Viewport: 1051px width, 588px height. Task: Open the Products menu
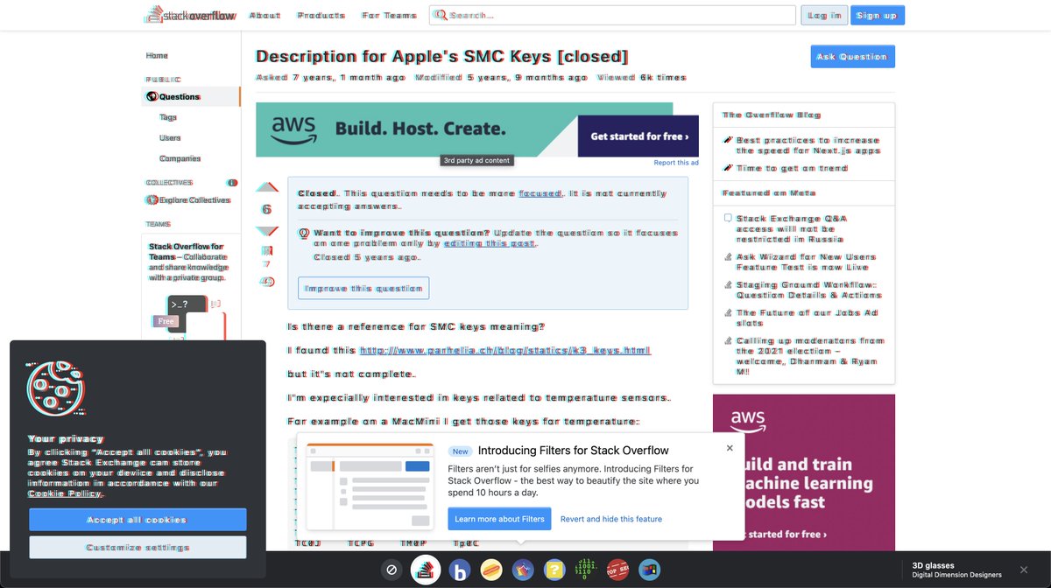pos(321,16)
